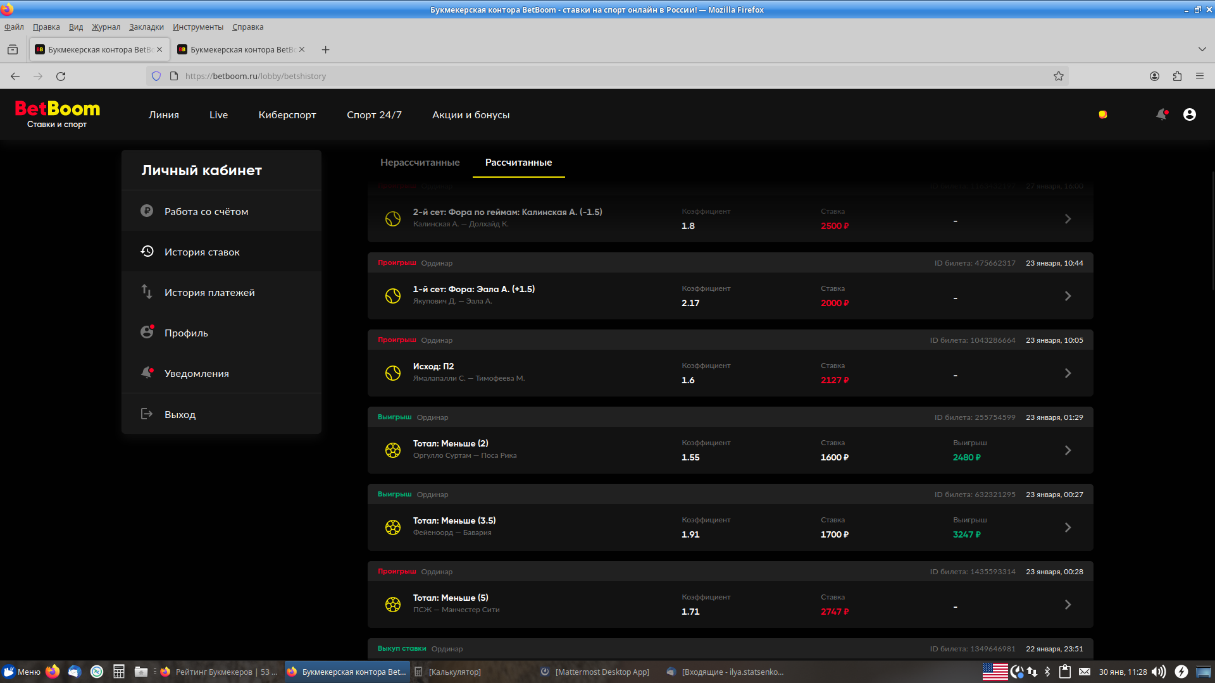
Task: Bookmark the page with the star icon
Action: click(x=1059, y=76)
